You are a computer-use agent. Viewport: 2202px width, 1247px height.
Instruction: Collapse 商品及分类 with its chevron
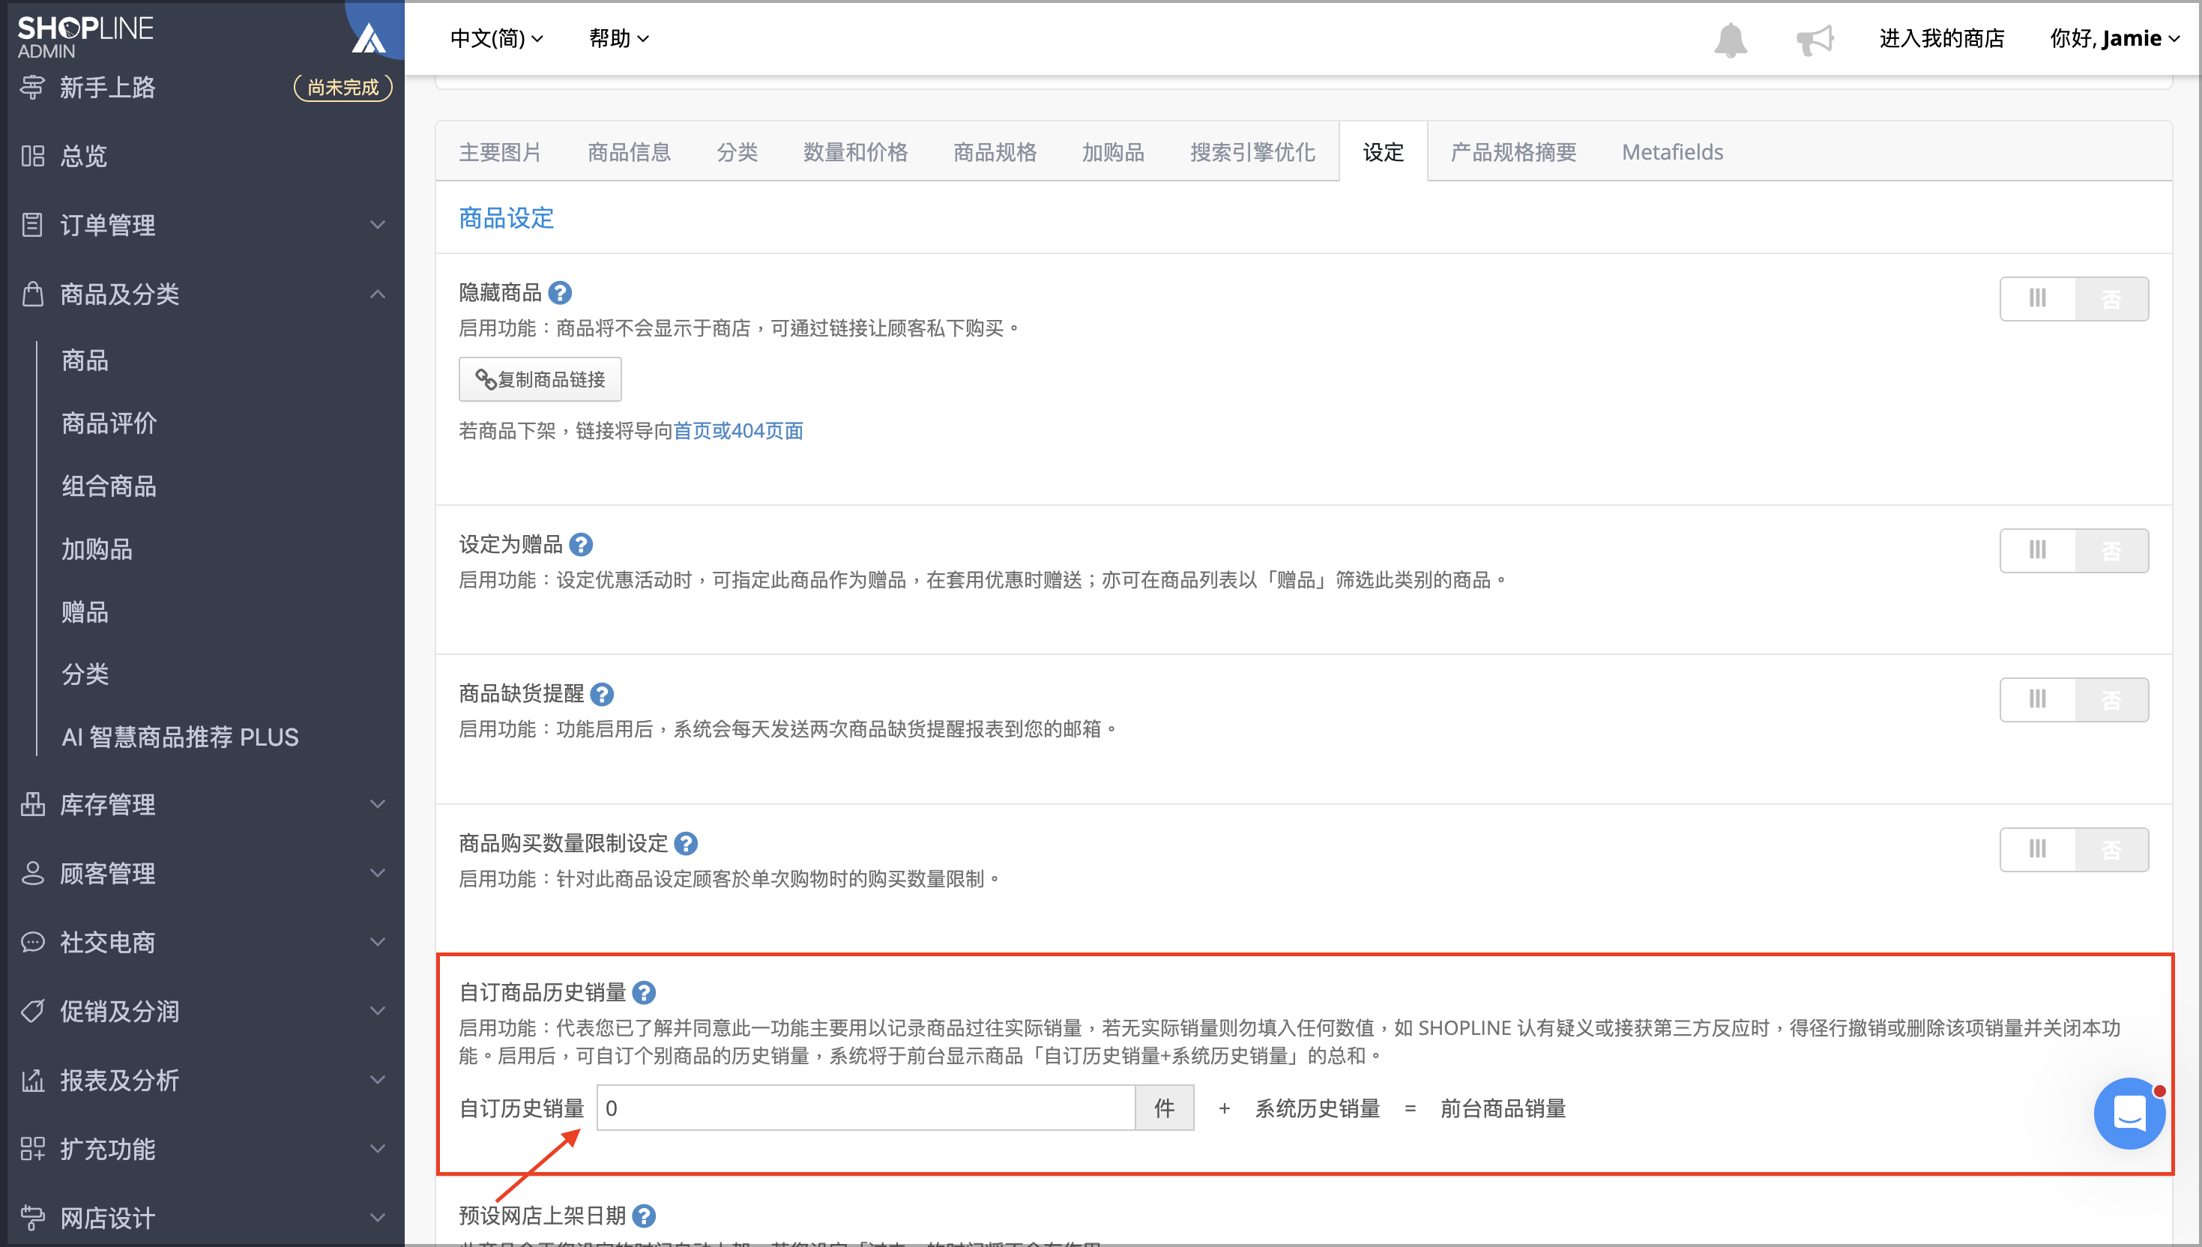point(377,294)
